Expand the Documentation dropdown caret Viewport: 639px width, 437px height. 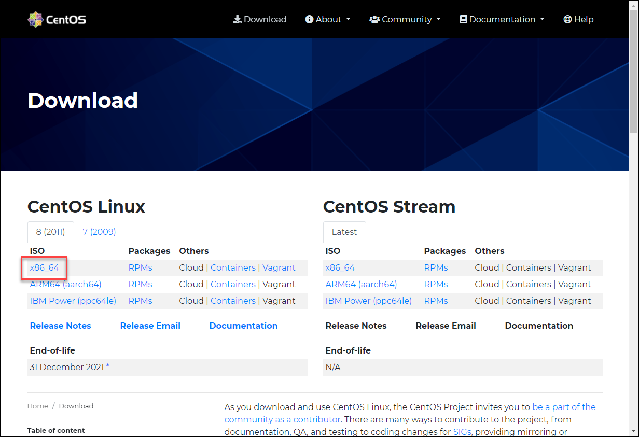543,19
